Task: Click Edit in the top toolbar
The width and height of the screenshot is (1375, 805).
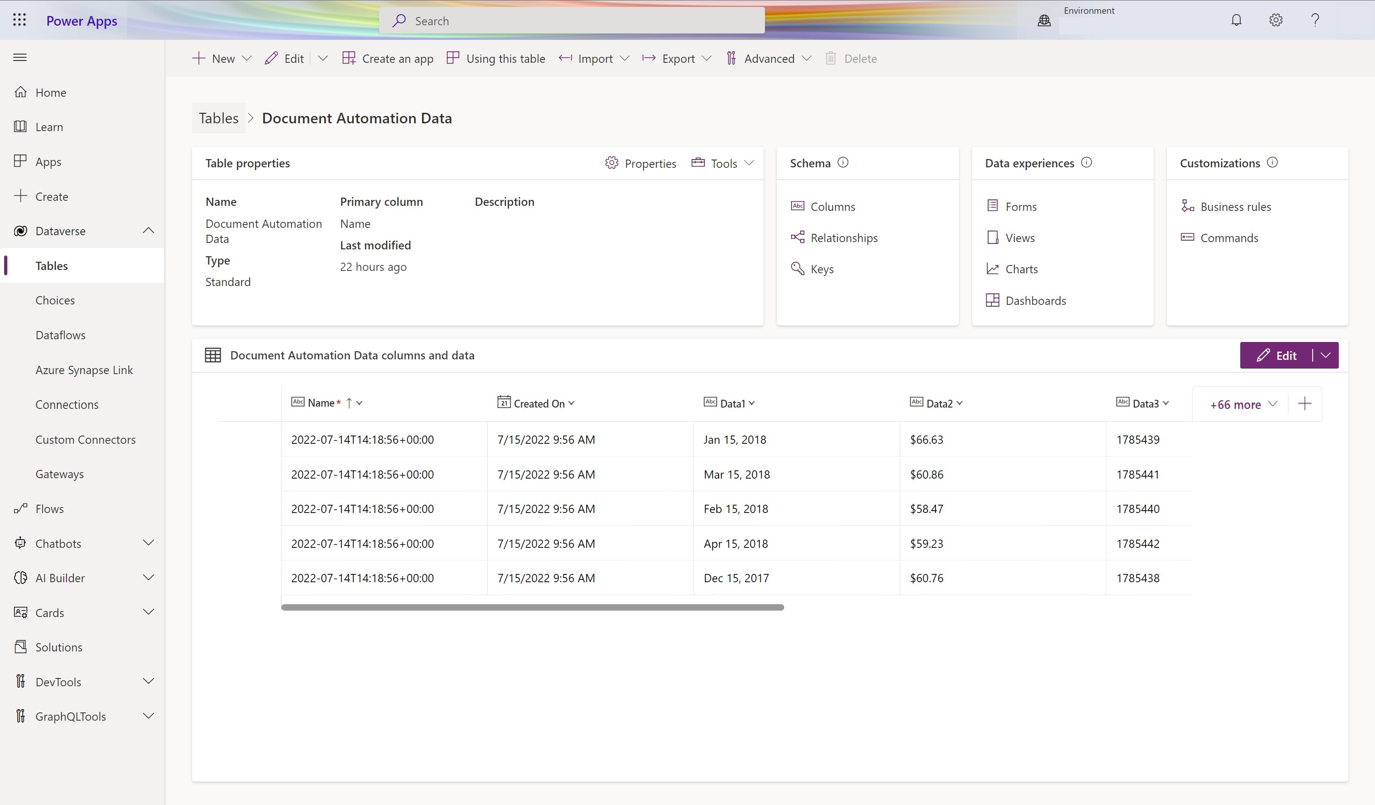Action: coord(284,58)
